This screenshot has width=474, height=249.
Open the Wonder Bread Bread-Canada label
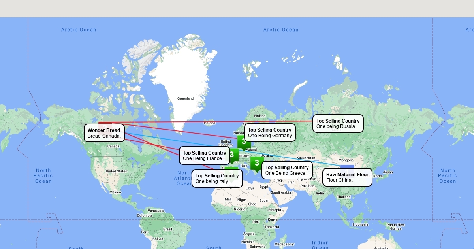pyautogui.click(x=104, y=133)
